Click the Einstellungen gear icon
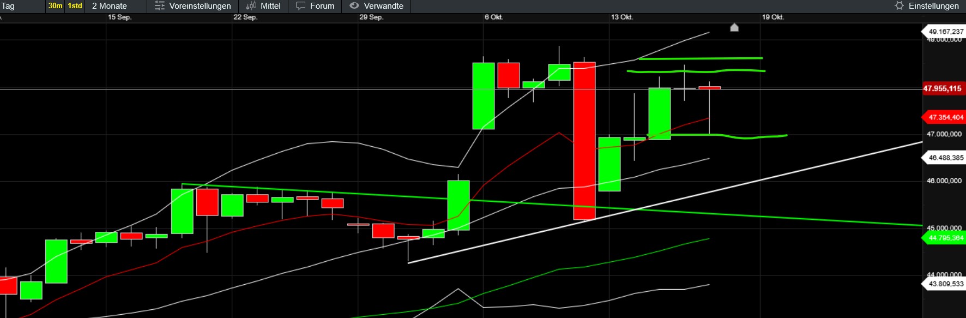Viewport: 966px width, 318px height. pyautogui.click(x=899, y=5)
